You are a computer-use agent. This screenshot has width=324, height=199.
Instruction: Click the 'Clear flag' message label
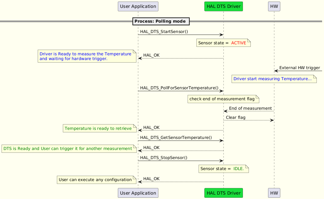[236, 117]
